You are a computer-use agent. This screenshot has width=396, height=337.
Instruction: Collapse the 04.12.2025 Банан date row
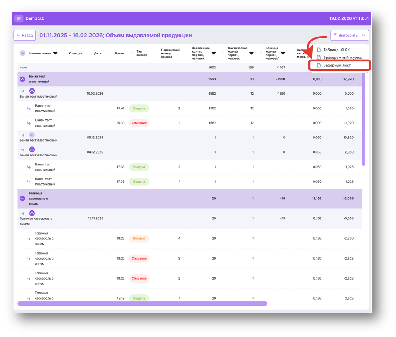click(32, 149)
